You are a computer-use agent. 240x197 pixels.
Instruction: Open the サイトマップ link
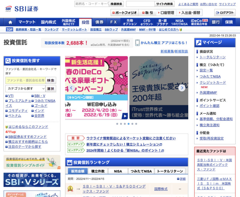pyautogui.click(x=227, y=4)
